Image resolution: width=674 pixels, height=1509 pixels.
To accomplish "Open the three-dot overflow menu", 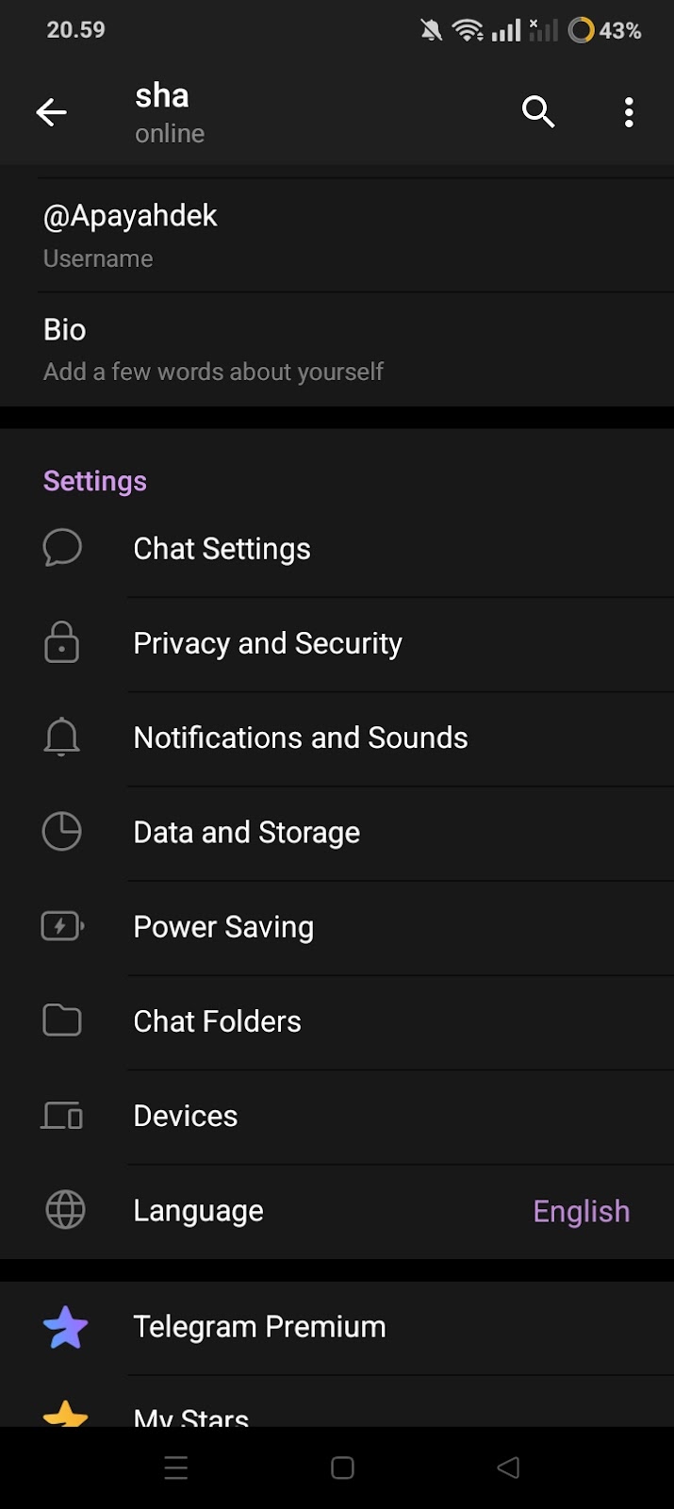I will (629, 112).
